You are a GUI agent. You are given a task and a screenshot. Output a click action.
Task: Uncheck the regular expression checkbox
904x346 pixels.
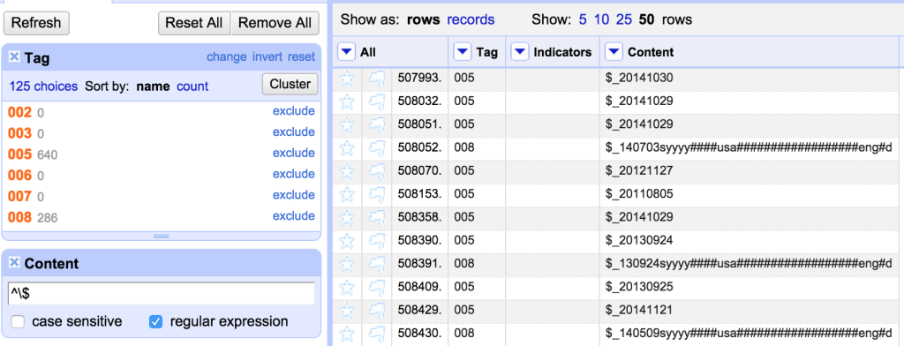(x=155, y=322)
